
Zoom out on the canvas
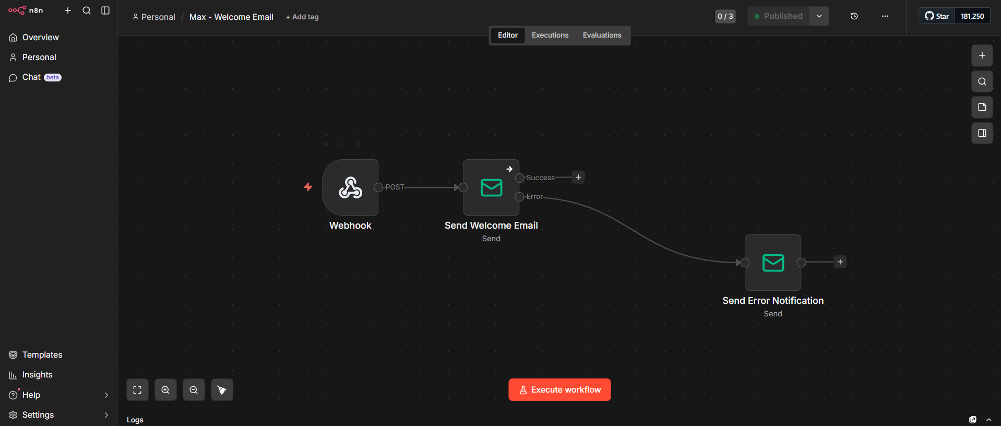point(194,390)
